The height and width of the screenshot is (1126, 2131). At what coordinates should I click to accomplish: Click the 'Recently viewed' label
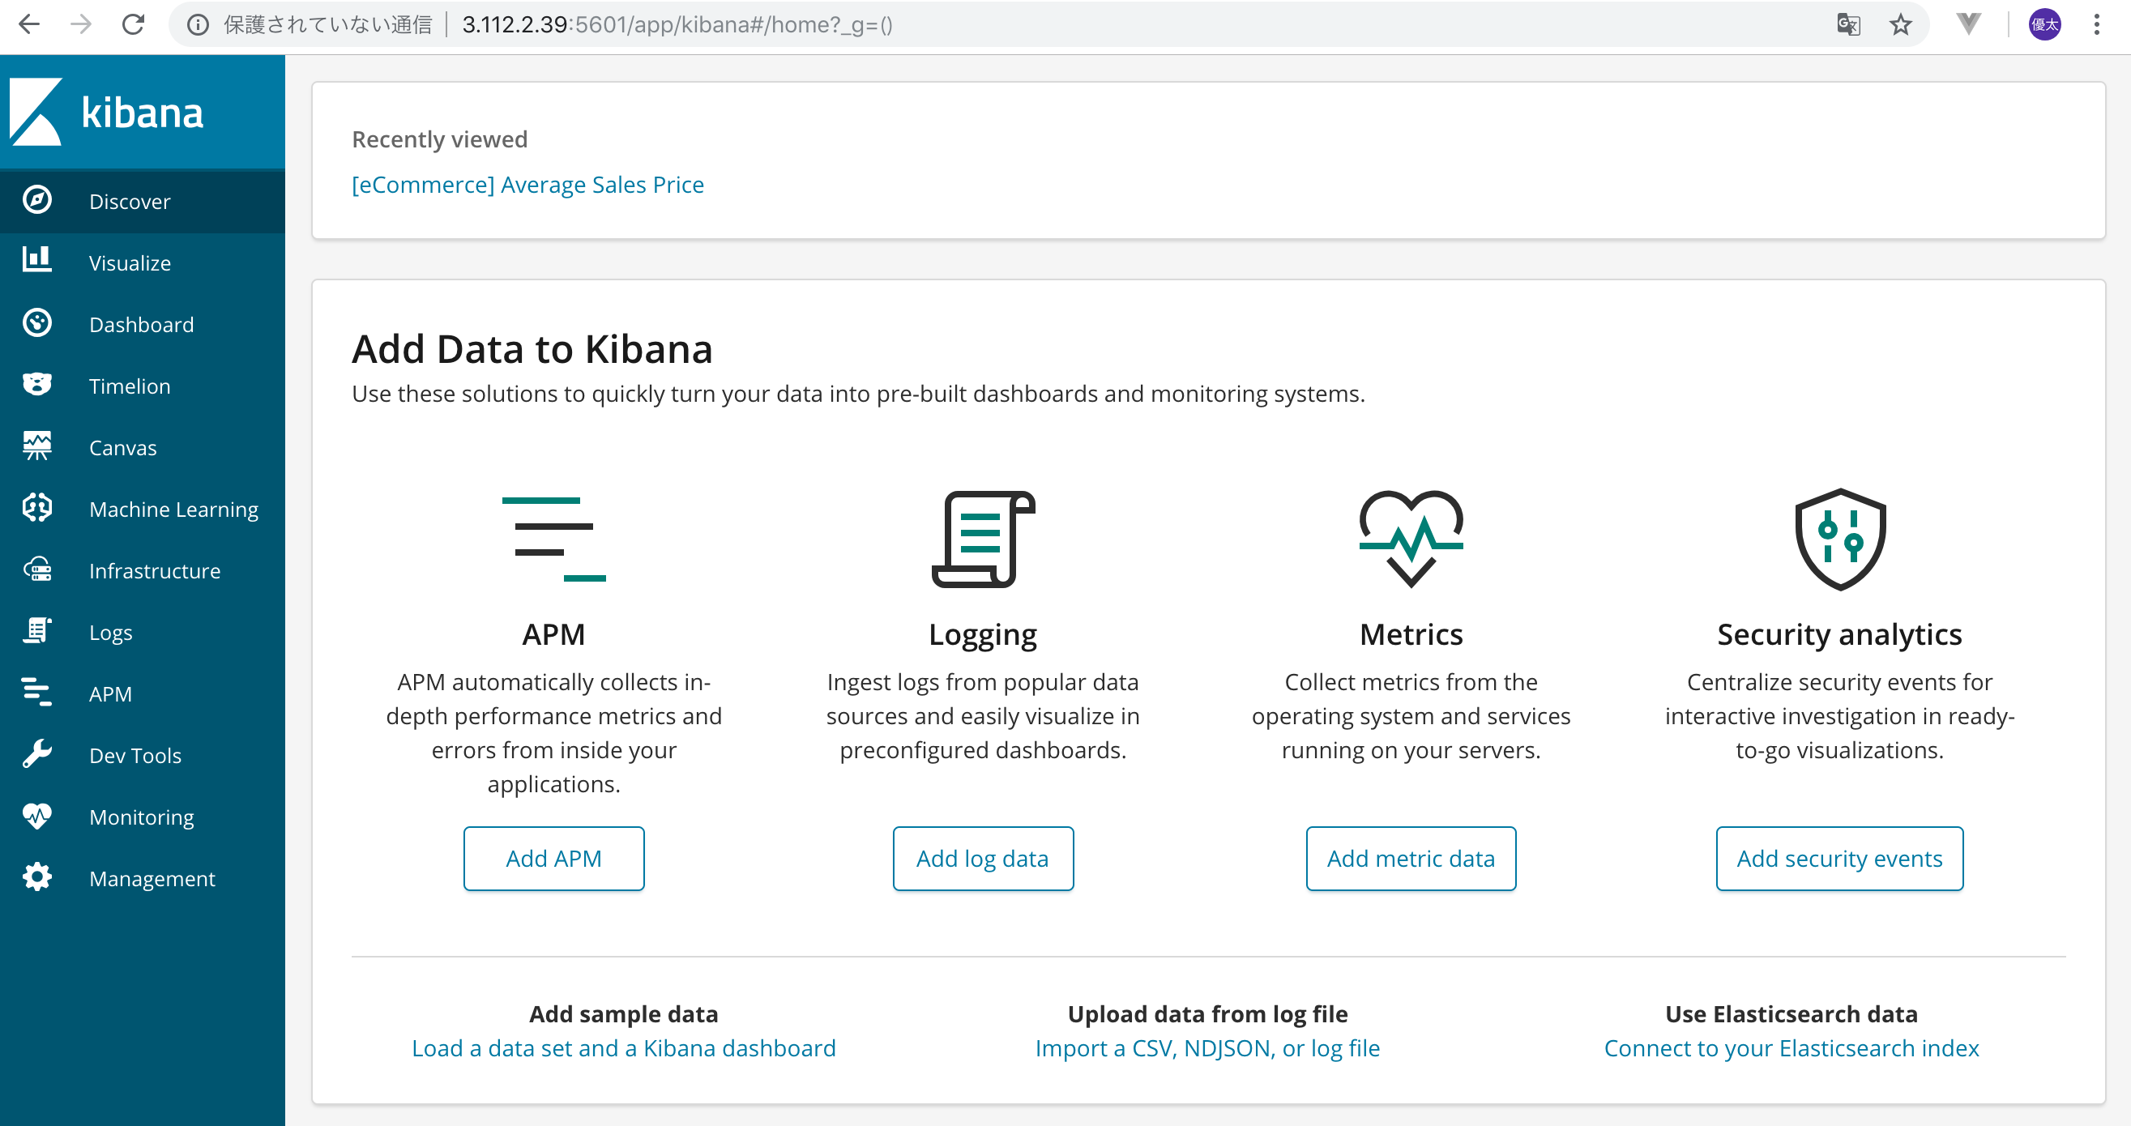439,139
